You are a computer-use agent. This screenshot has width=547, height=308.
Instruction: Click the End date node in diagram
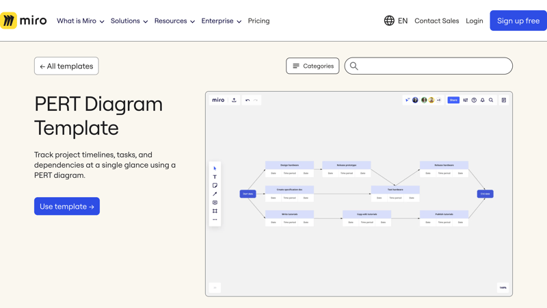click(485, 194)
